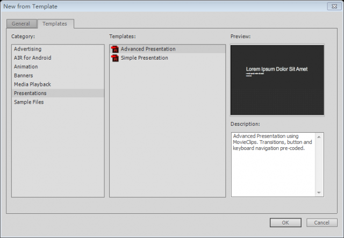Click description scrollbar down arrow
344x238 pixels.
(x=319, y=192)
